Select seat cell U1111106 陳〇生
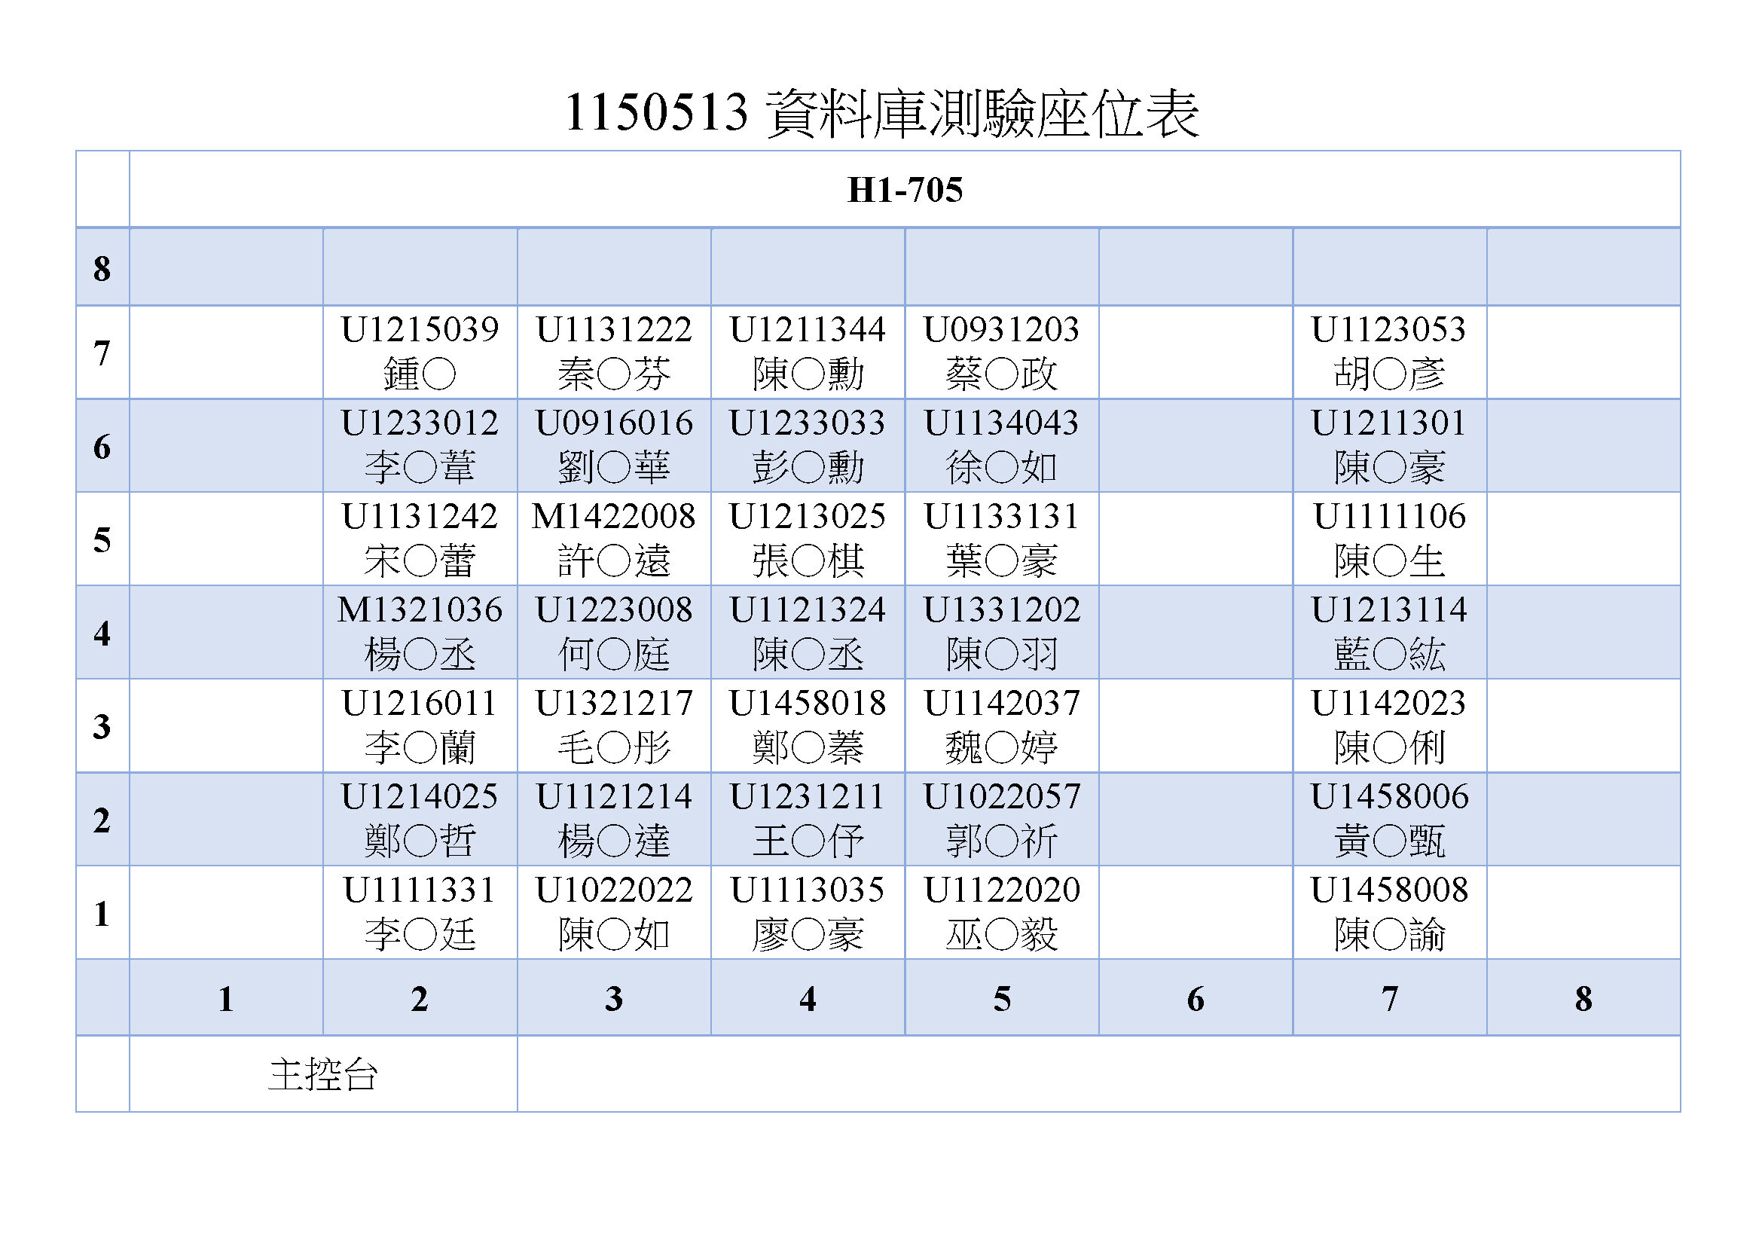This screenshot has height=1246, width=1762. (x=1390, y=539)
